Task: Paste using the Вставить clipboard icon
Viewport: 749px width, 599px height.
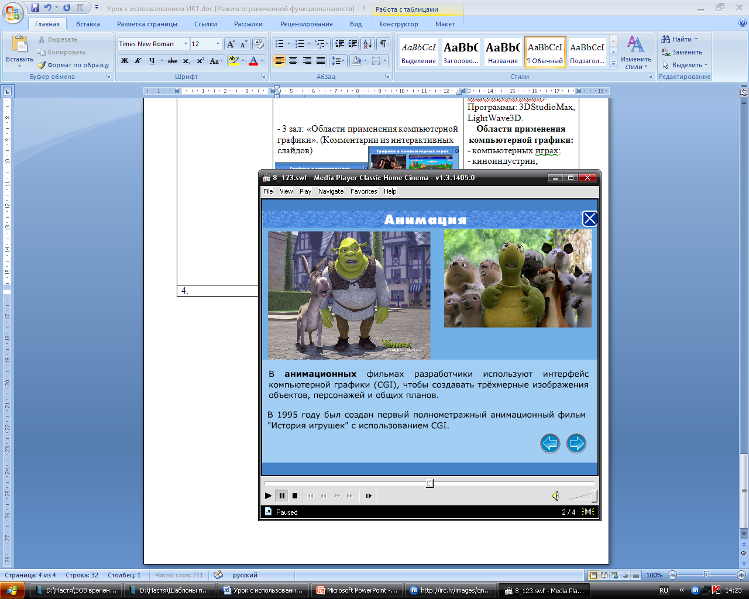Action: (x=20, y=46)
